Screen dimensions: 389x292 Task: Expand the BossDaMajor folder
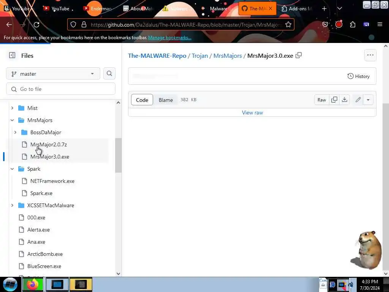point(15,132)
